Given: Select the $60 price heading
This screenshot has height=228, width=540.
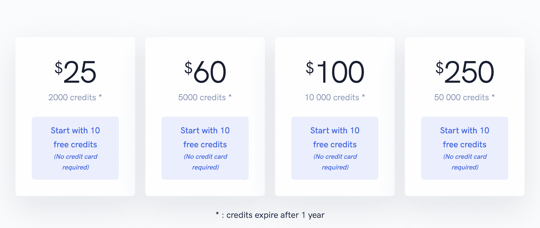Looking at the screenshot, I should pyautogui.click(x=205, y=72).
